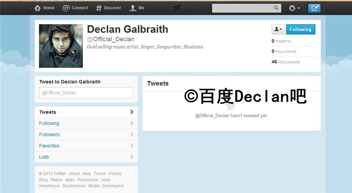Click the Connect @ icon

tap(66, 8)
